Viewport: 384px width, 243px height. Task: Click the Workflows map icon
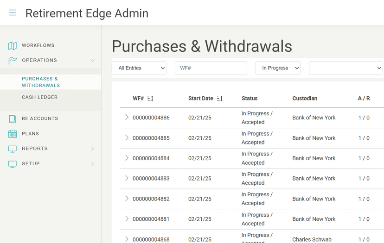(13, 46)
